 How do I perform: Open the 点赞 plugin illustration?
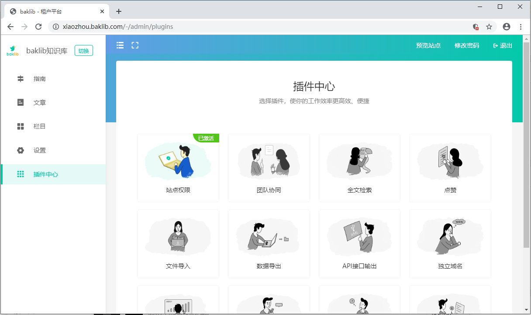450,160
